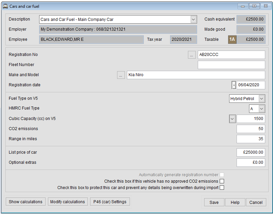Check the box for no approved CO2 emissions
The image size is (273, 214).
tap(221, 181)
